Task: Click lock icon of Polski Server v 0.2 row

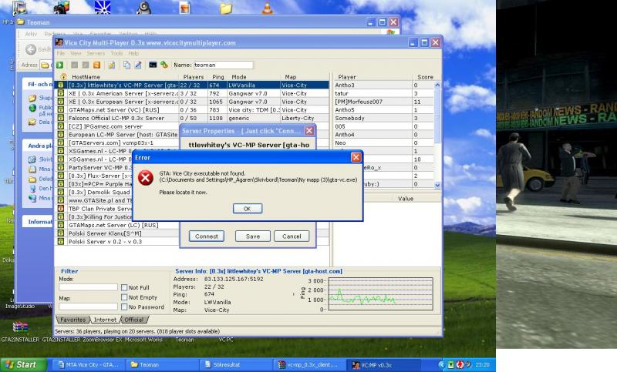Action: pyautogui.click(x=61, y=241)
